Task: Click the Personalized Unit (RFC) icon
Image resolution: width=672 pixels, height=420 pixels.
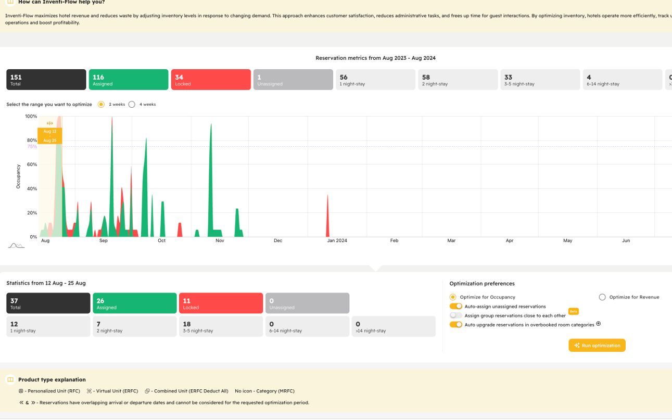Action: pyautogui.click(x=21, y=391)
